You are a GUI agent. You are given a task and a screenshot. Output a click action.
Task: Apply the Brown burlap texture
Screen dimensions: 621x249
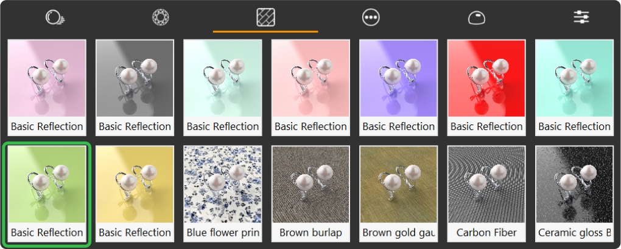pos(310,194)
